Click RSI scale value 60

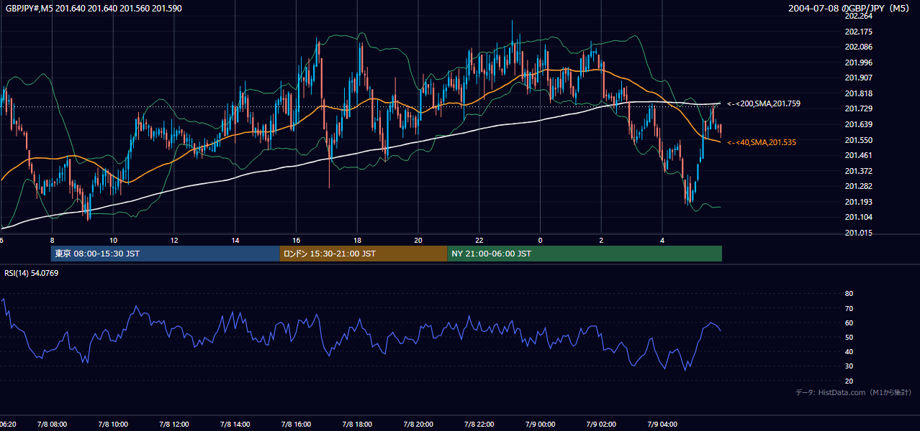849,323
